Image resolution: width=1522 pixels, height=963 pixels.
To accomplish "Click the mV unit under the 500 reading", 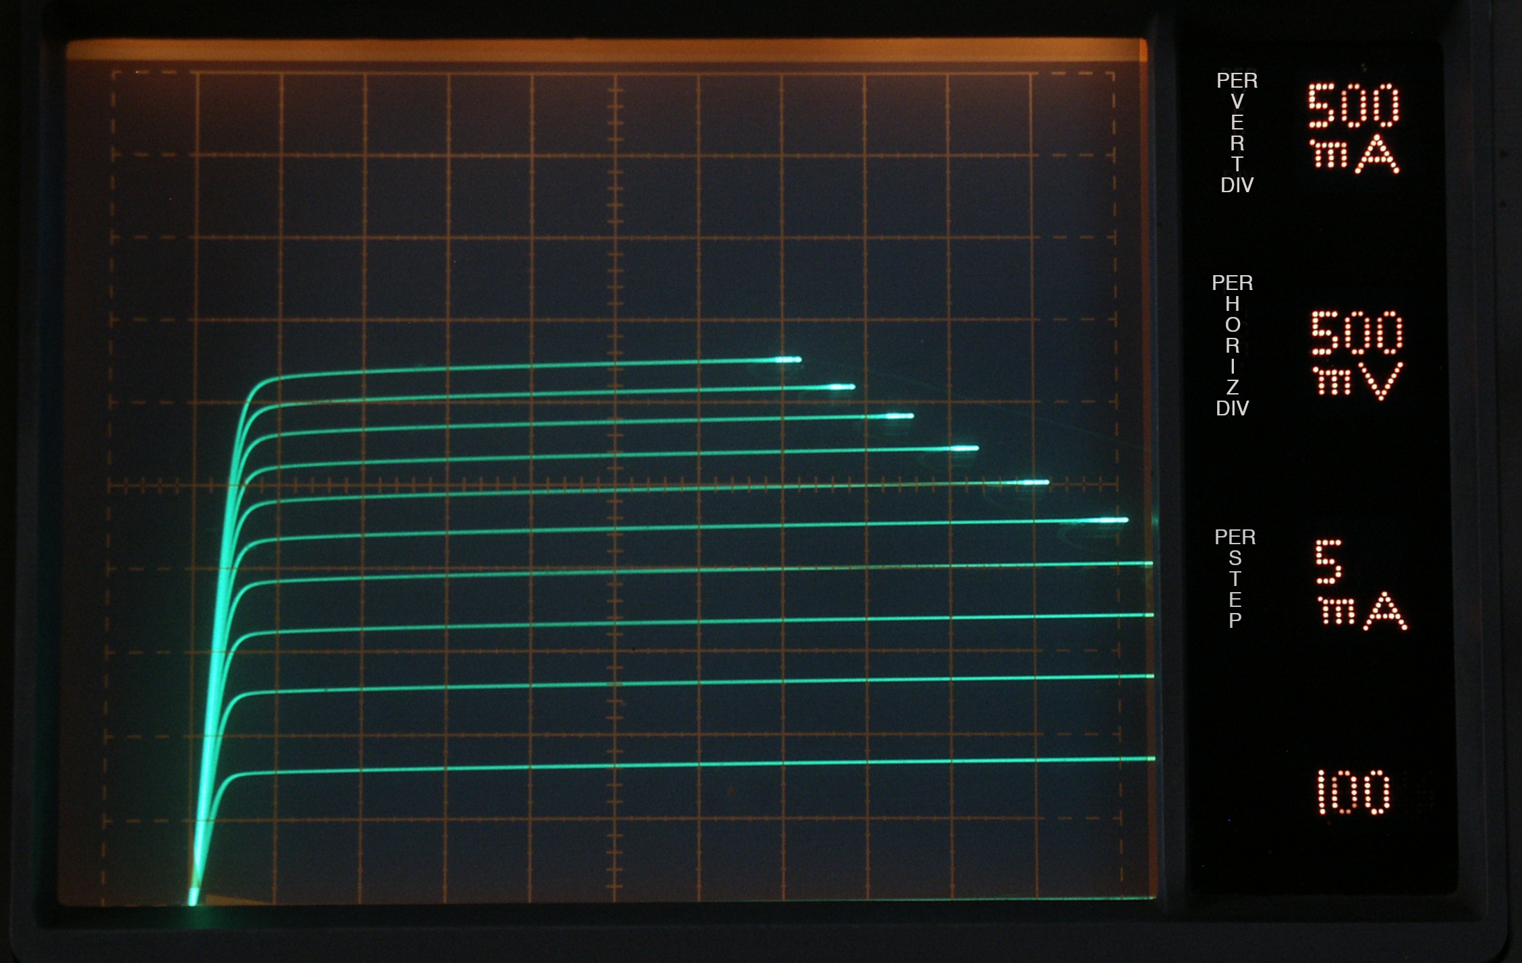I will tap(1357, 381).
